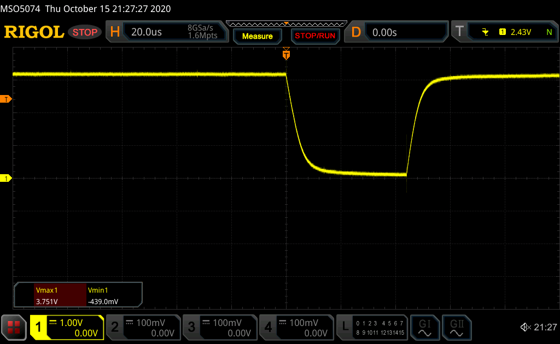560x344 pixels.
Task: Open function generator GI
Action: pos(424,328)
